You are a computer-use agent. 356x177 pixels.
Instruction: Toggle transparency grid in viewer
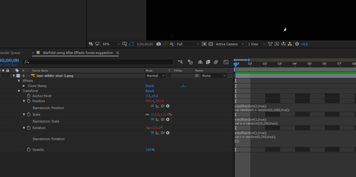(211, 44)
